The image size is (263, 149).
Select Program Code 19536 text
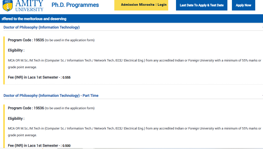[x=26, y=108]
